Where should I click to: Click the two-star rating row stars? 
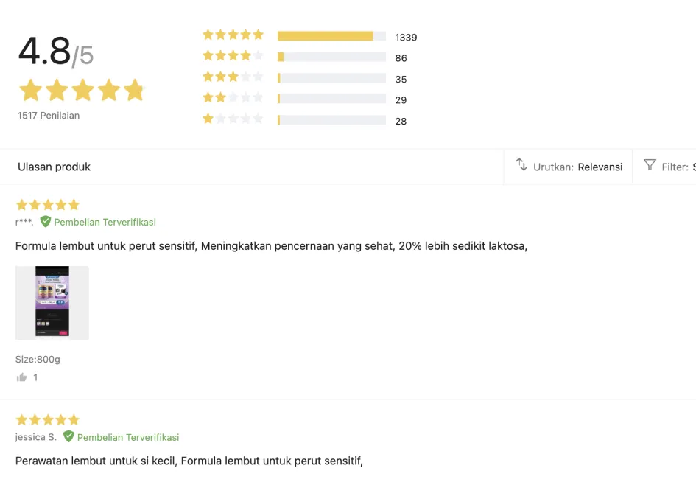click(x=233, y=98)
